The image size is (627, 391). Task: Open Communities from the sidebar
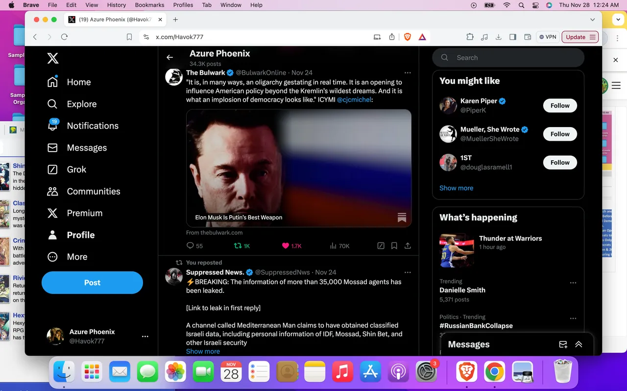click(83, 191)
